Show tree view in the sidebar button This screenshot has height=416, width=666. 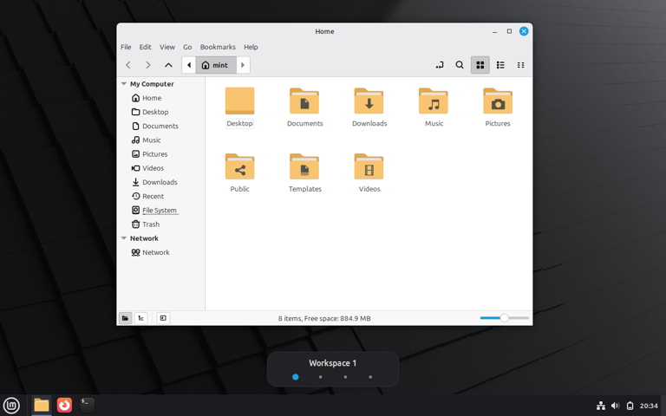point(141,318)
